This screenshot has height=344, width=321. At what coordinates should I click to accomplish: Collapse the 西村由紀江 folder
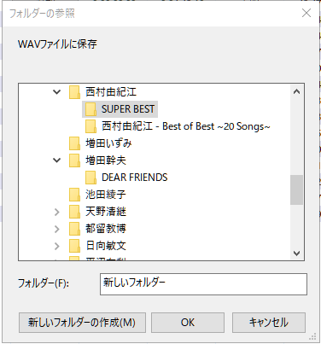tap(57, 92)
